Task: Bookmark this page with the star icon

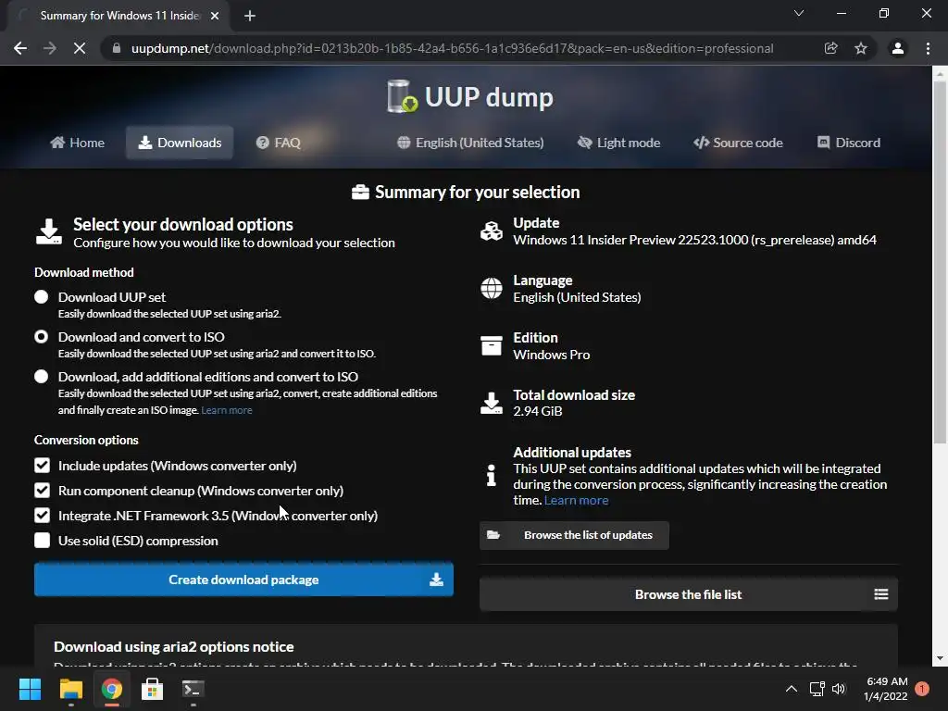Action: (860, 48)
